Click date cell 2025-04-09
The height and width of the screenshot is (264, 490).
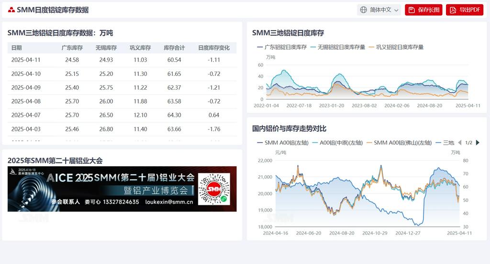[x=26, y=87]
